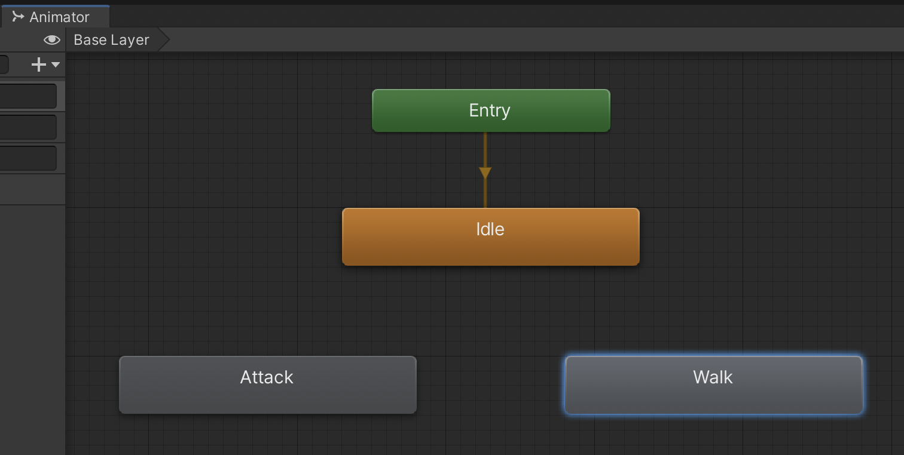Select the green Entry node

(490, 110)
